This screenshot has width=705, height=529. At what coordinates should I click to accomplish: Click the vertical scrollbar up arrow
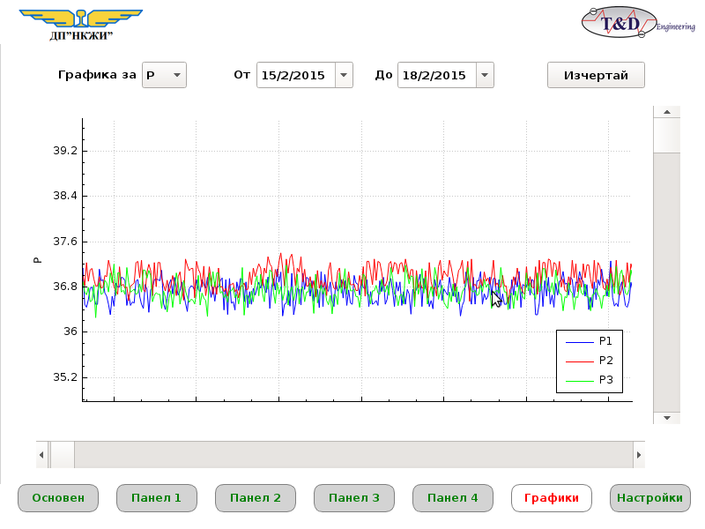(x=666, y=112)
